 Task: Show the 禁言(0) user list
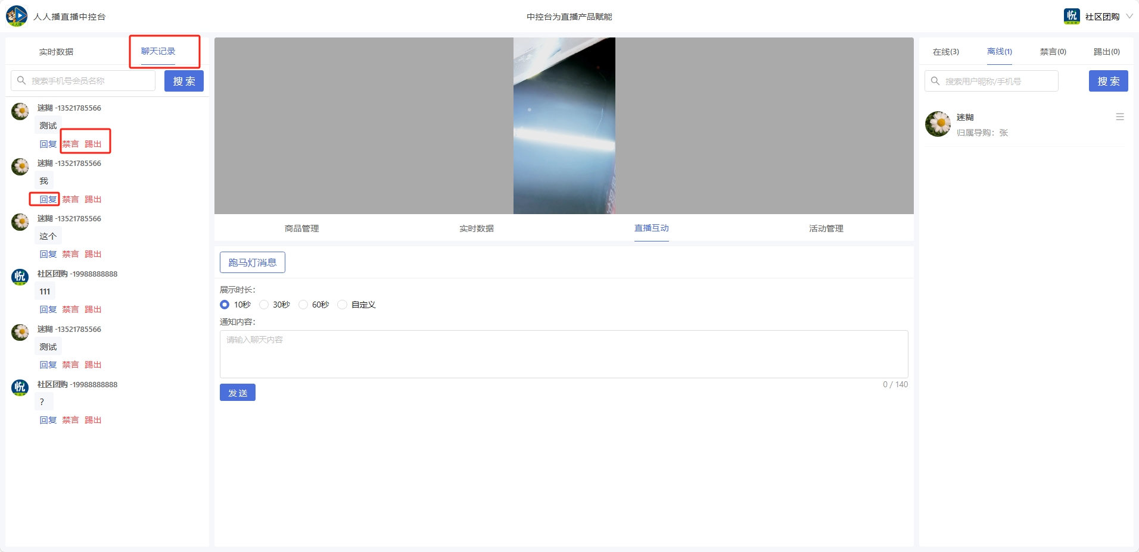(1053, 52)
